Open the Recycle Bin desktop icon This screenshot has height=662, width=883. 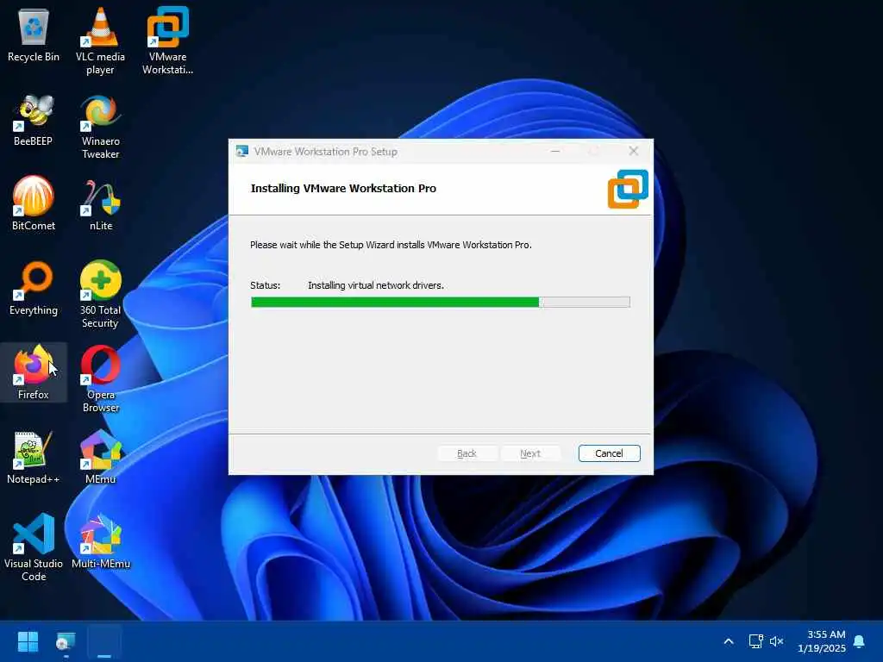tap(34, 34)
